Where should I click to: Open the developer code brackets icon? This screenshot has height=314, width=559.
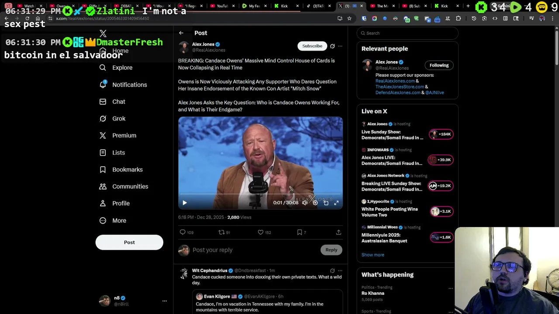click(x=495, y=18)
